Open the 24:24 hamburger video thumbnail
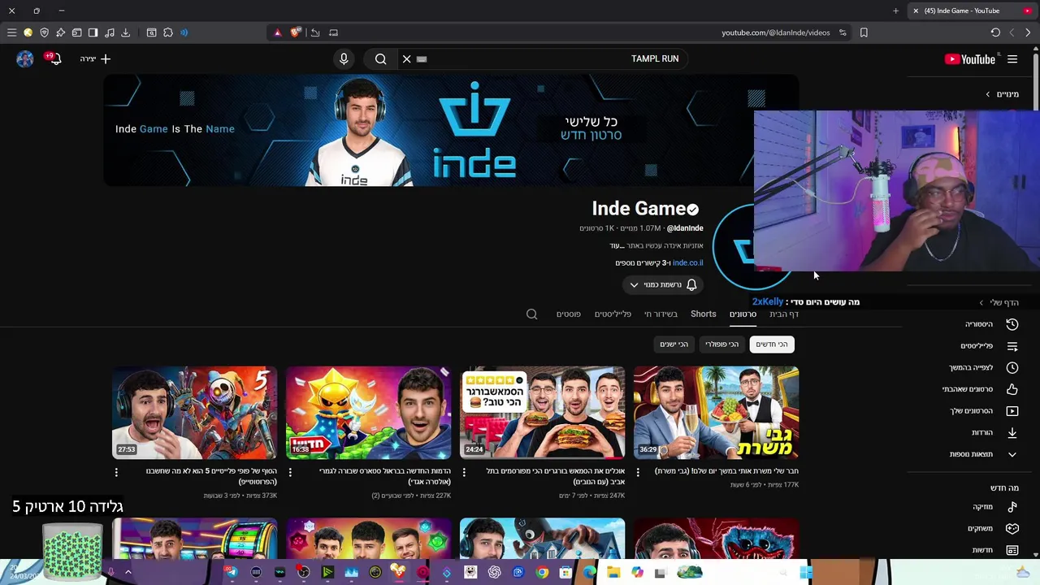The width and height of the screenshot is (1040, 585). pyautogui.click(x=542, y=412)
